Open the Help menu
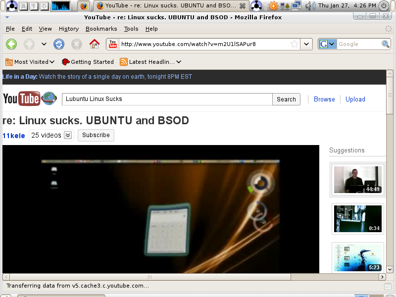 (x=151, y=29)
